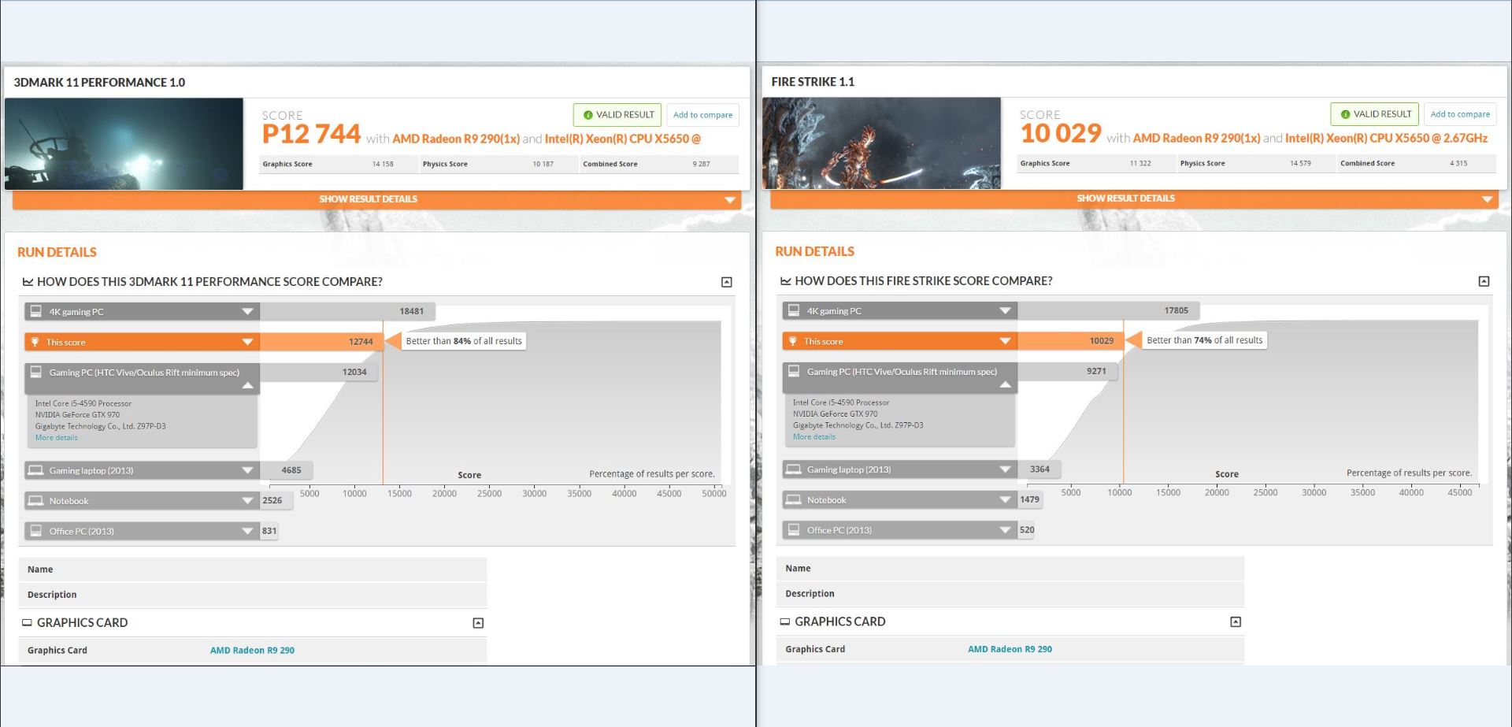Click Show Result Details label under the Fire Strike score
This screenshot has height=727, width=1512.
pos(1125,198)
